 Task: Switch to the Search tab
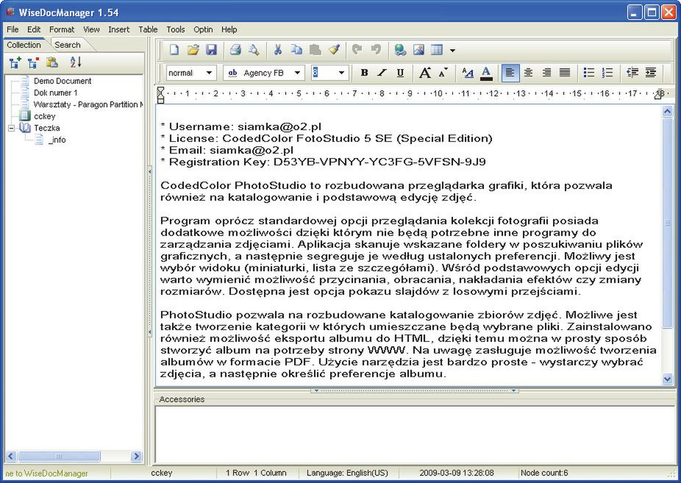coord(68,45)
